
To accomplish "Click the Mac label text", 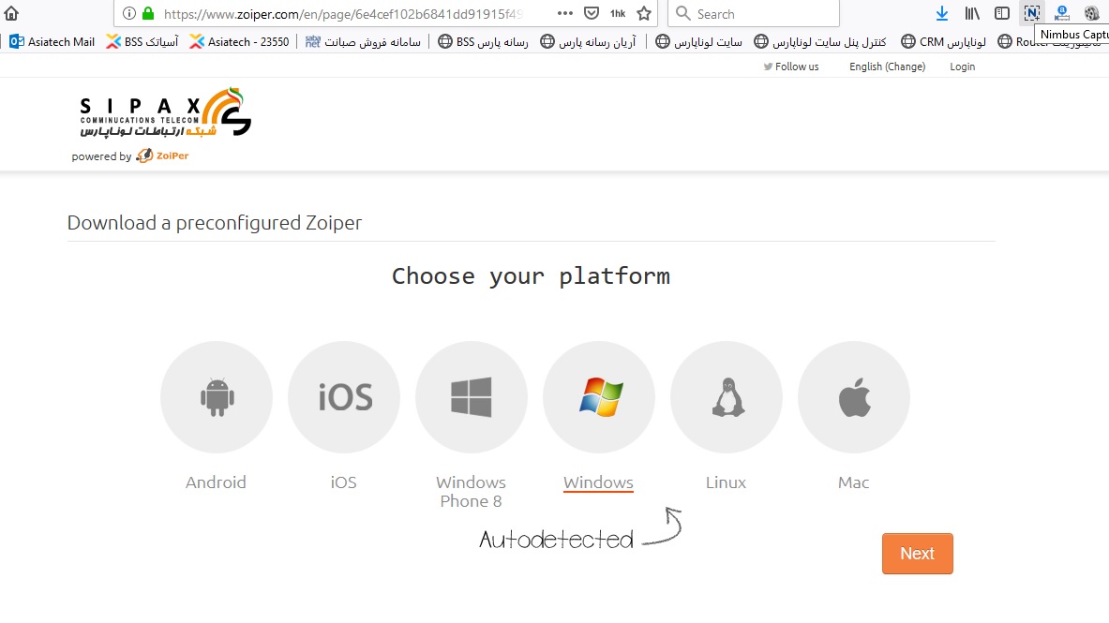I will coord(854,482).
